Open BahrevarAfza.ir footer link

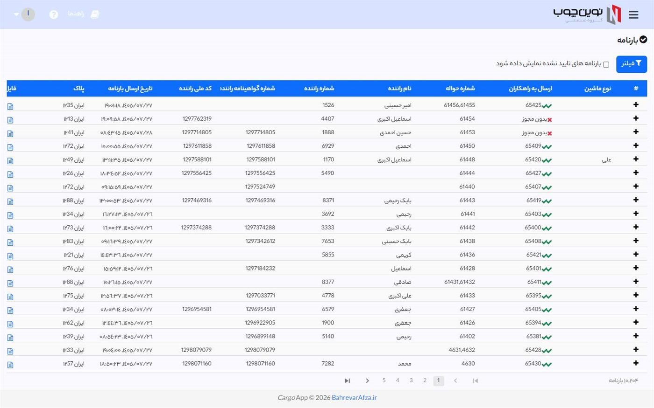coord(354,398)
